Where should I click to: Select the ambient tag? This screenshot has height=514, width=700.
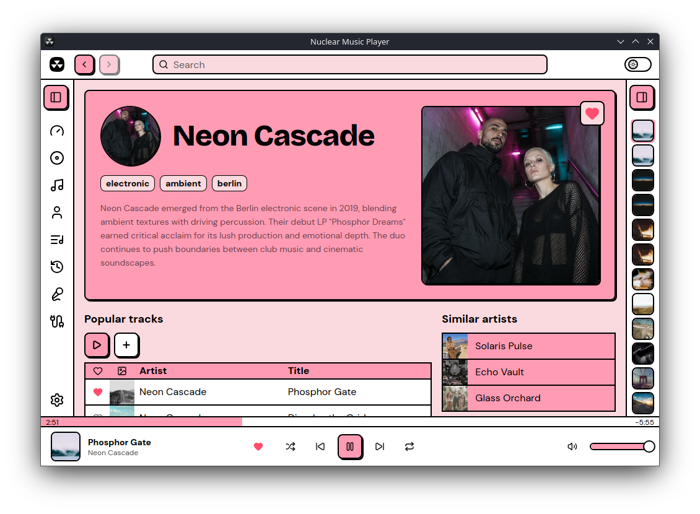(x=183, y=183)
